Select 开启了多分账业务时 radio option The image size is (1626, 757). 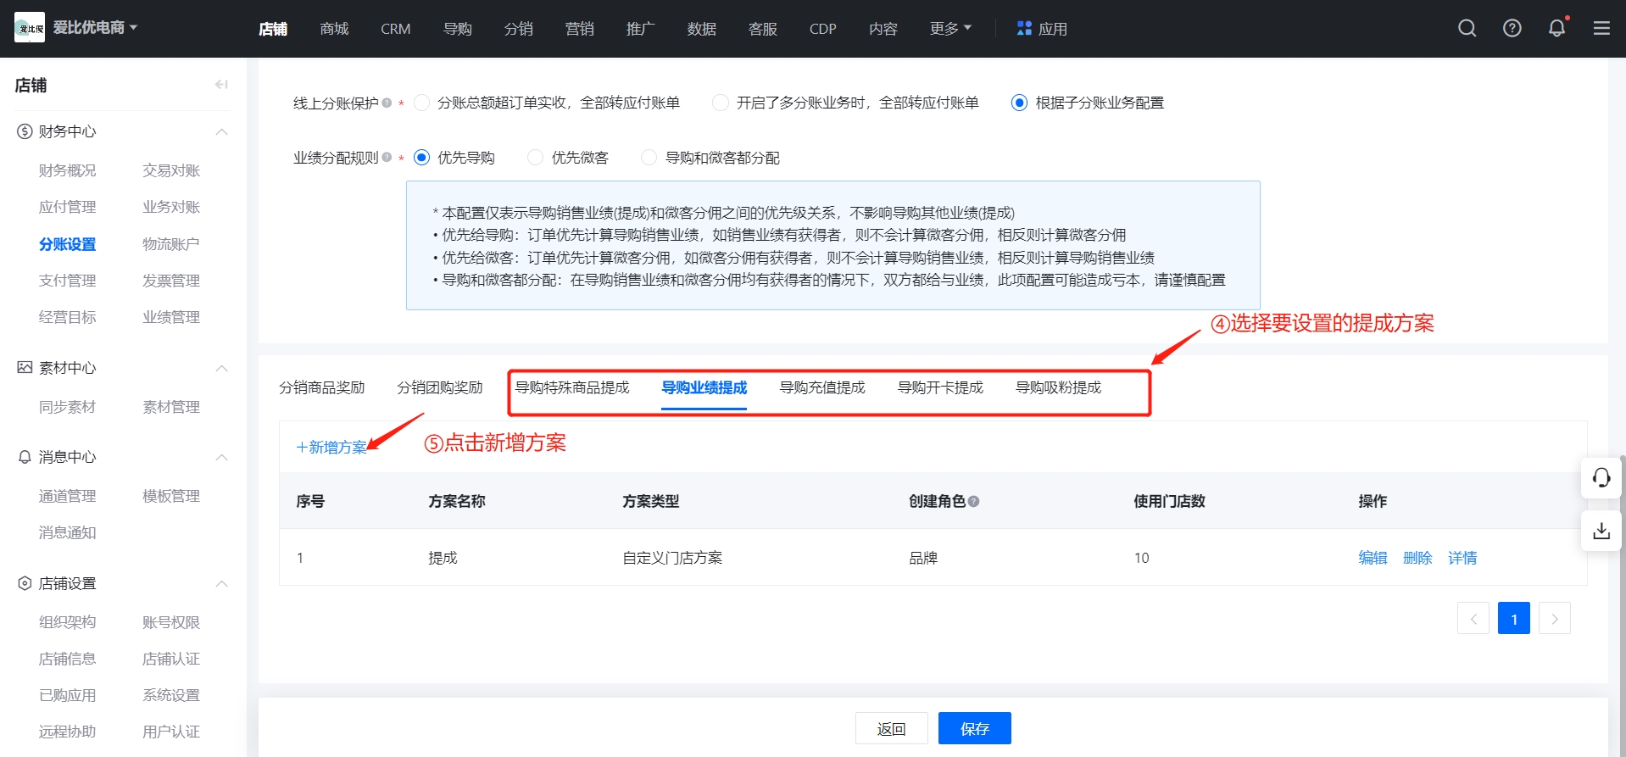click(x=721, y=103)
